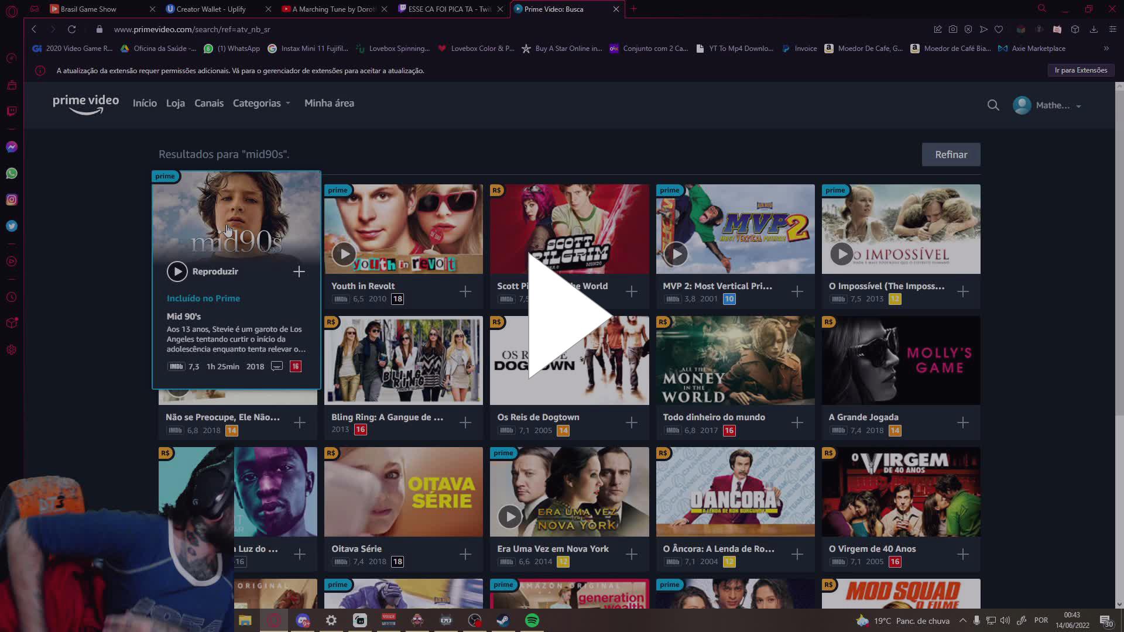The height and width of the screenshot is (632, 1124).
Task: Take a snapshot using the camera toolbar icon
Action: [953, 29]
